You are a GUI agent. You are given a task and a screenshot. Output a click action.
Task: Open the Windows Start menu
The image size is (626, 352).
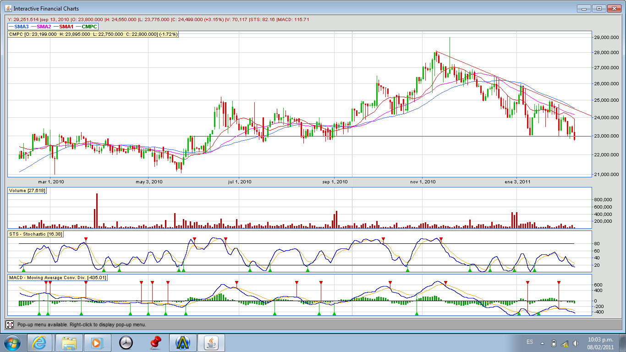click(x=12, y=343)
